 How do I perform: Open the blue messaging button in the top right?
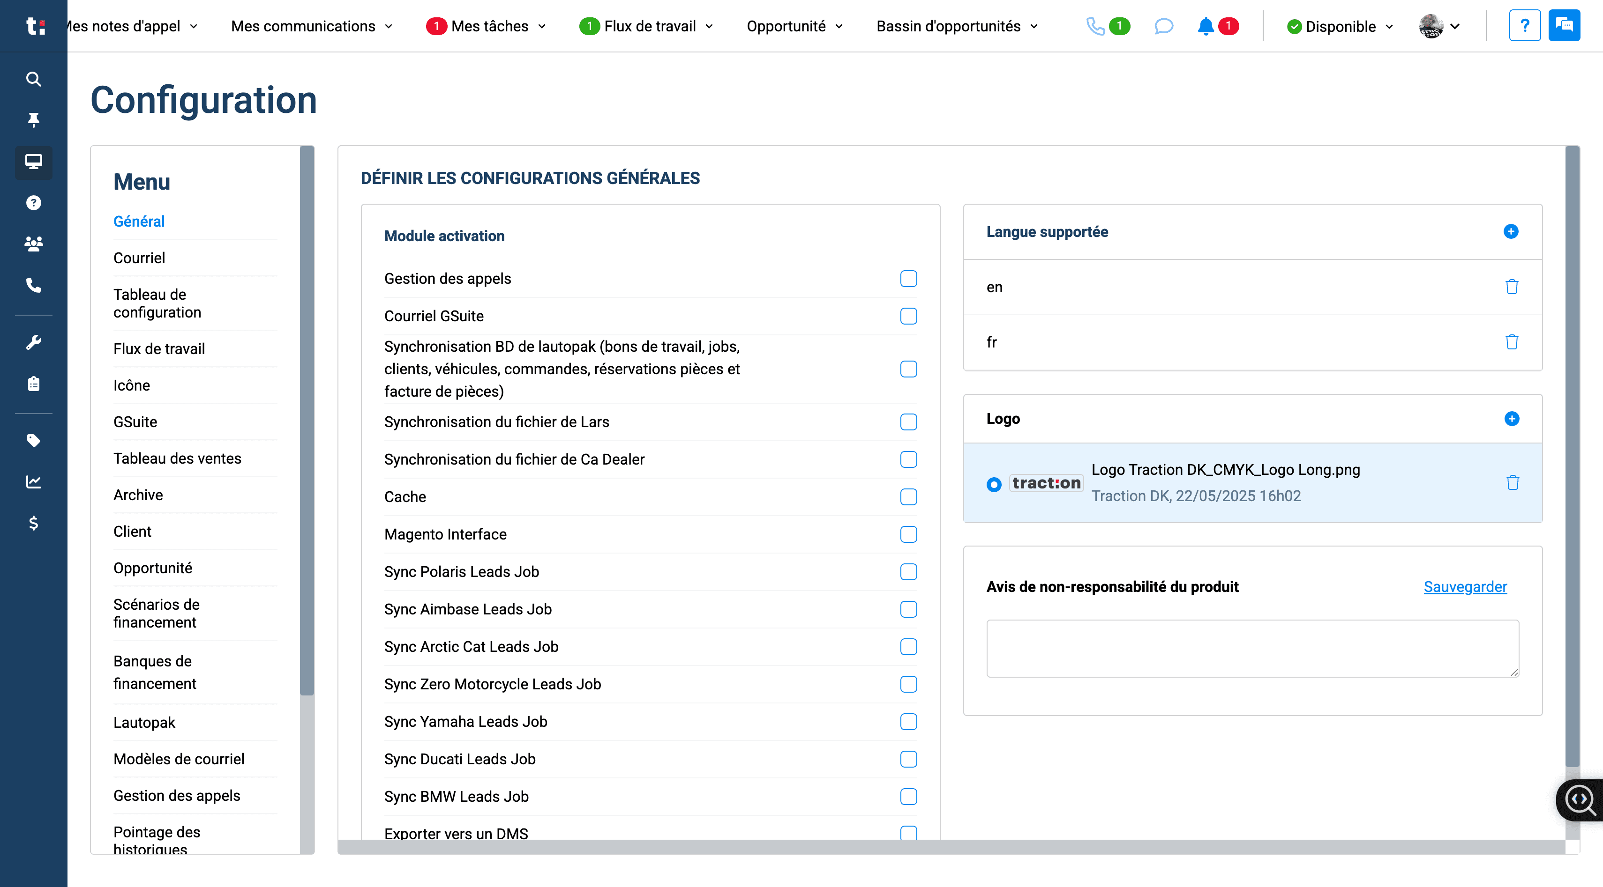coord(1564,25)
